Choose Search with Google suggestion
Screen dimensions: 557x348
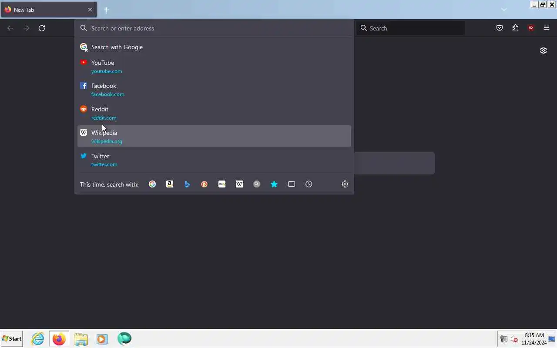[214, 47]
